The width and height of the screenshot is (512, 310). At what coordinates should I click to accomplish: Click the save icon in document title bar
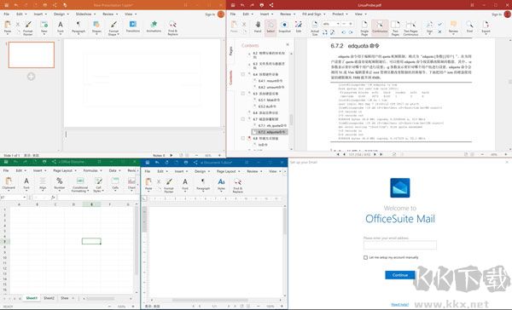[x=148, y=163]
